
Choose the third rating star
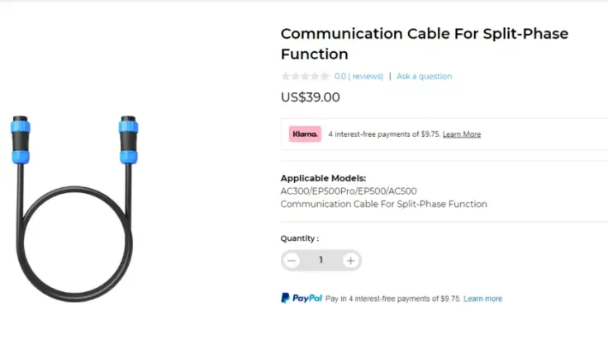[x=306, y=77]
